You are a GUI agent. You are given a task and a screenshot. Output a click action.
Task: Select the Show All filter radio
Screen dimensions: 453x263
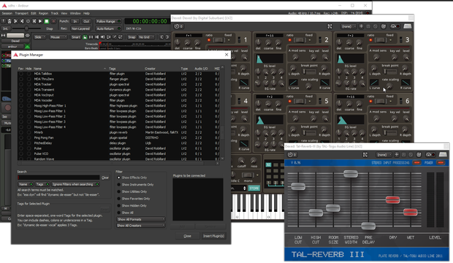125,213
